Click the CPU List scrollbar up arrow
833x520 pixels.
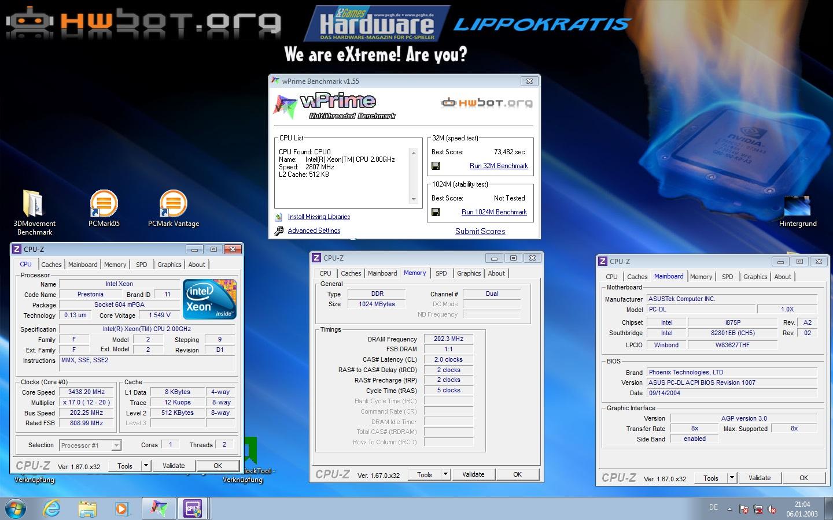pos(414,153)
